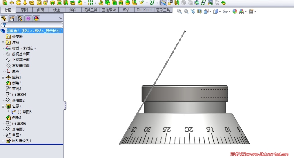The width and height of the screenshot is (294, 158).
Task: Select the Lofted Cut tool
Action: (x=66, y=3)
